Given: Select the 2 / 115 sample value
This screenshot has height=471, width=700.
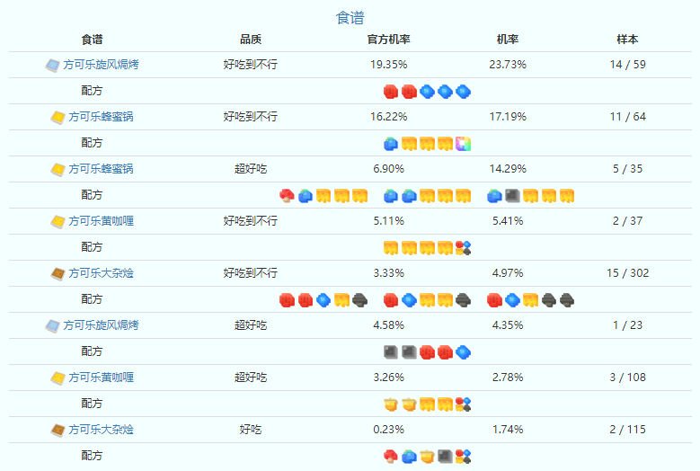Looking at the screenshot, I should pyautogui.click(x=627, y=430).
